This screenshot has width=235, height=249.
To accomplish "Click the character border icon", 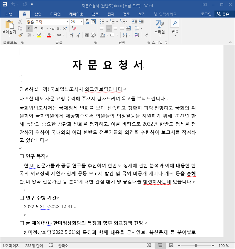I will click(93, 22).
